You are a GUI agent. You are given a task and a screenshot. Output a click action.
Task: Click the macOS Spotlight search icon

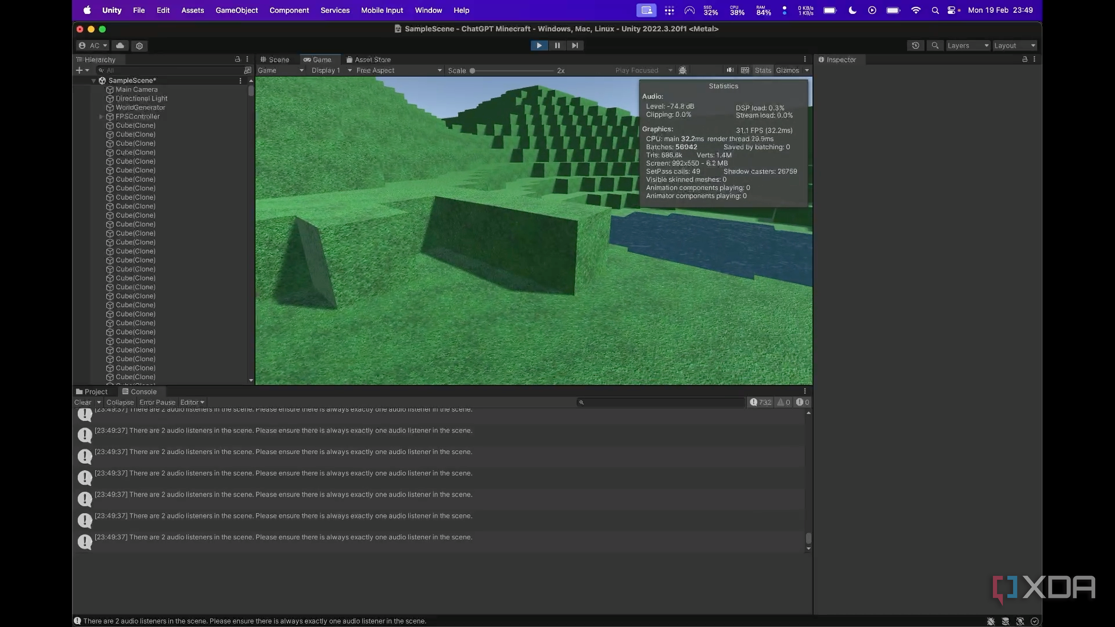[x=935, y=10]
